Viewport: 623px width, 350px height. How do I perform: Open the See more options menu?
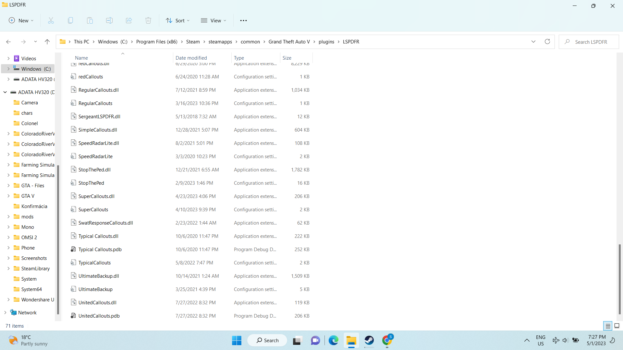point(243,20)
